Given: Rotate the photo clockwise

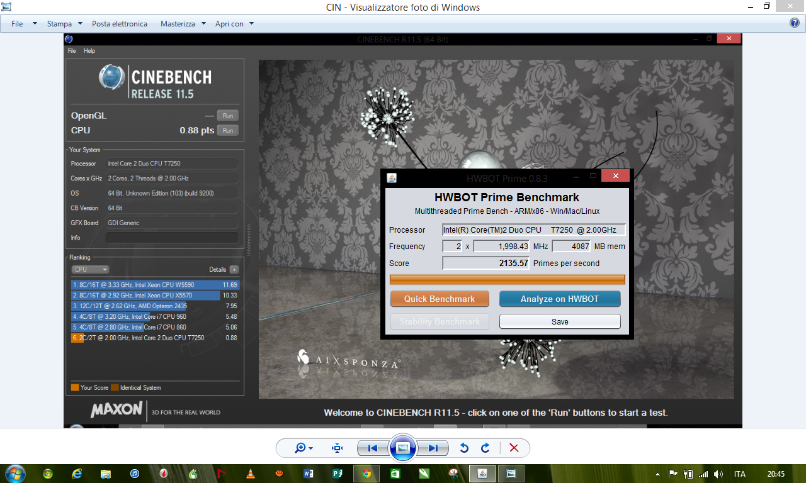Looking at the screenshot, I should tap(485, 448).
